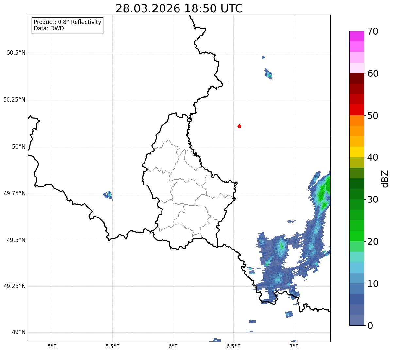Click the 49.25°N latitude label
The height and width of the screenshot is (353, 393).
pyautogui.click(x=14, y=286)
